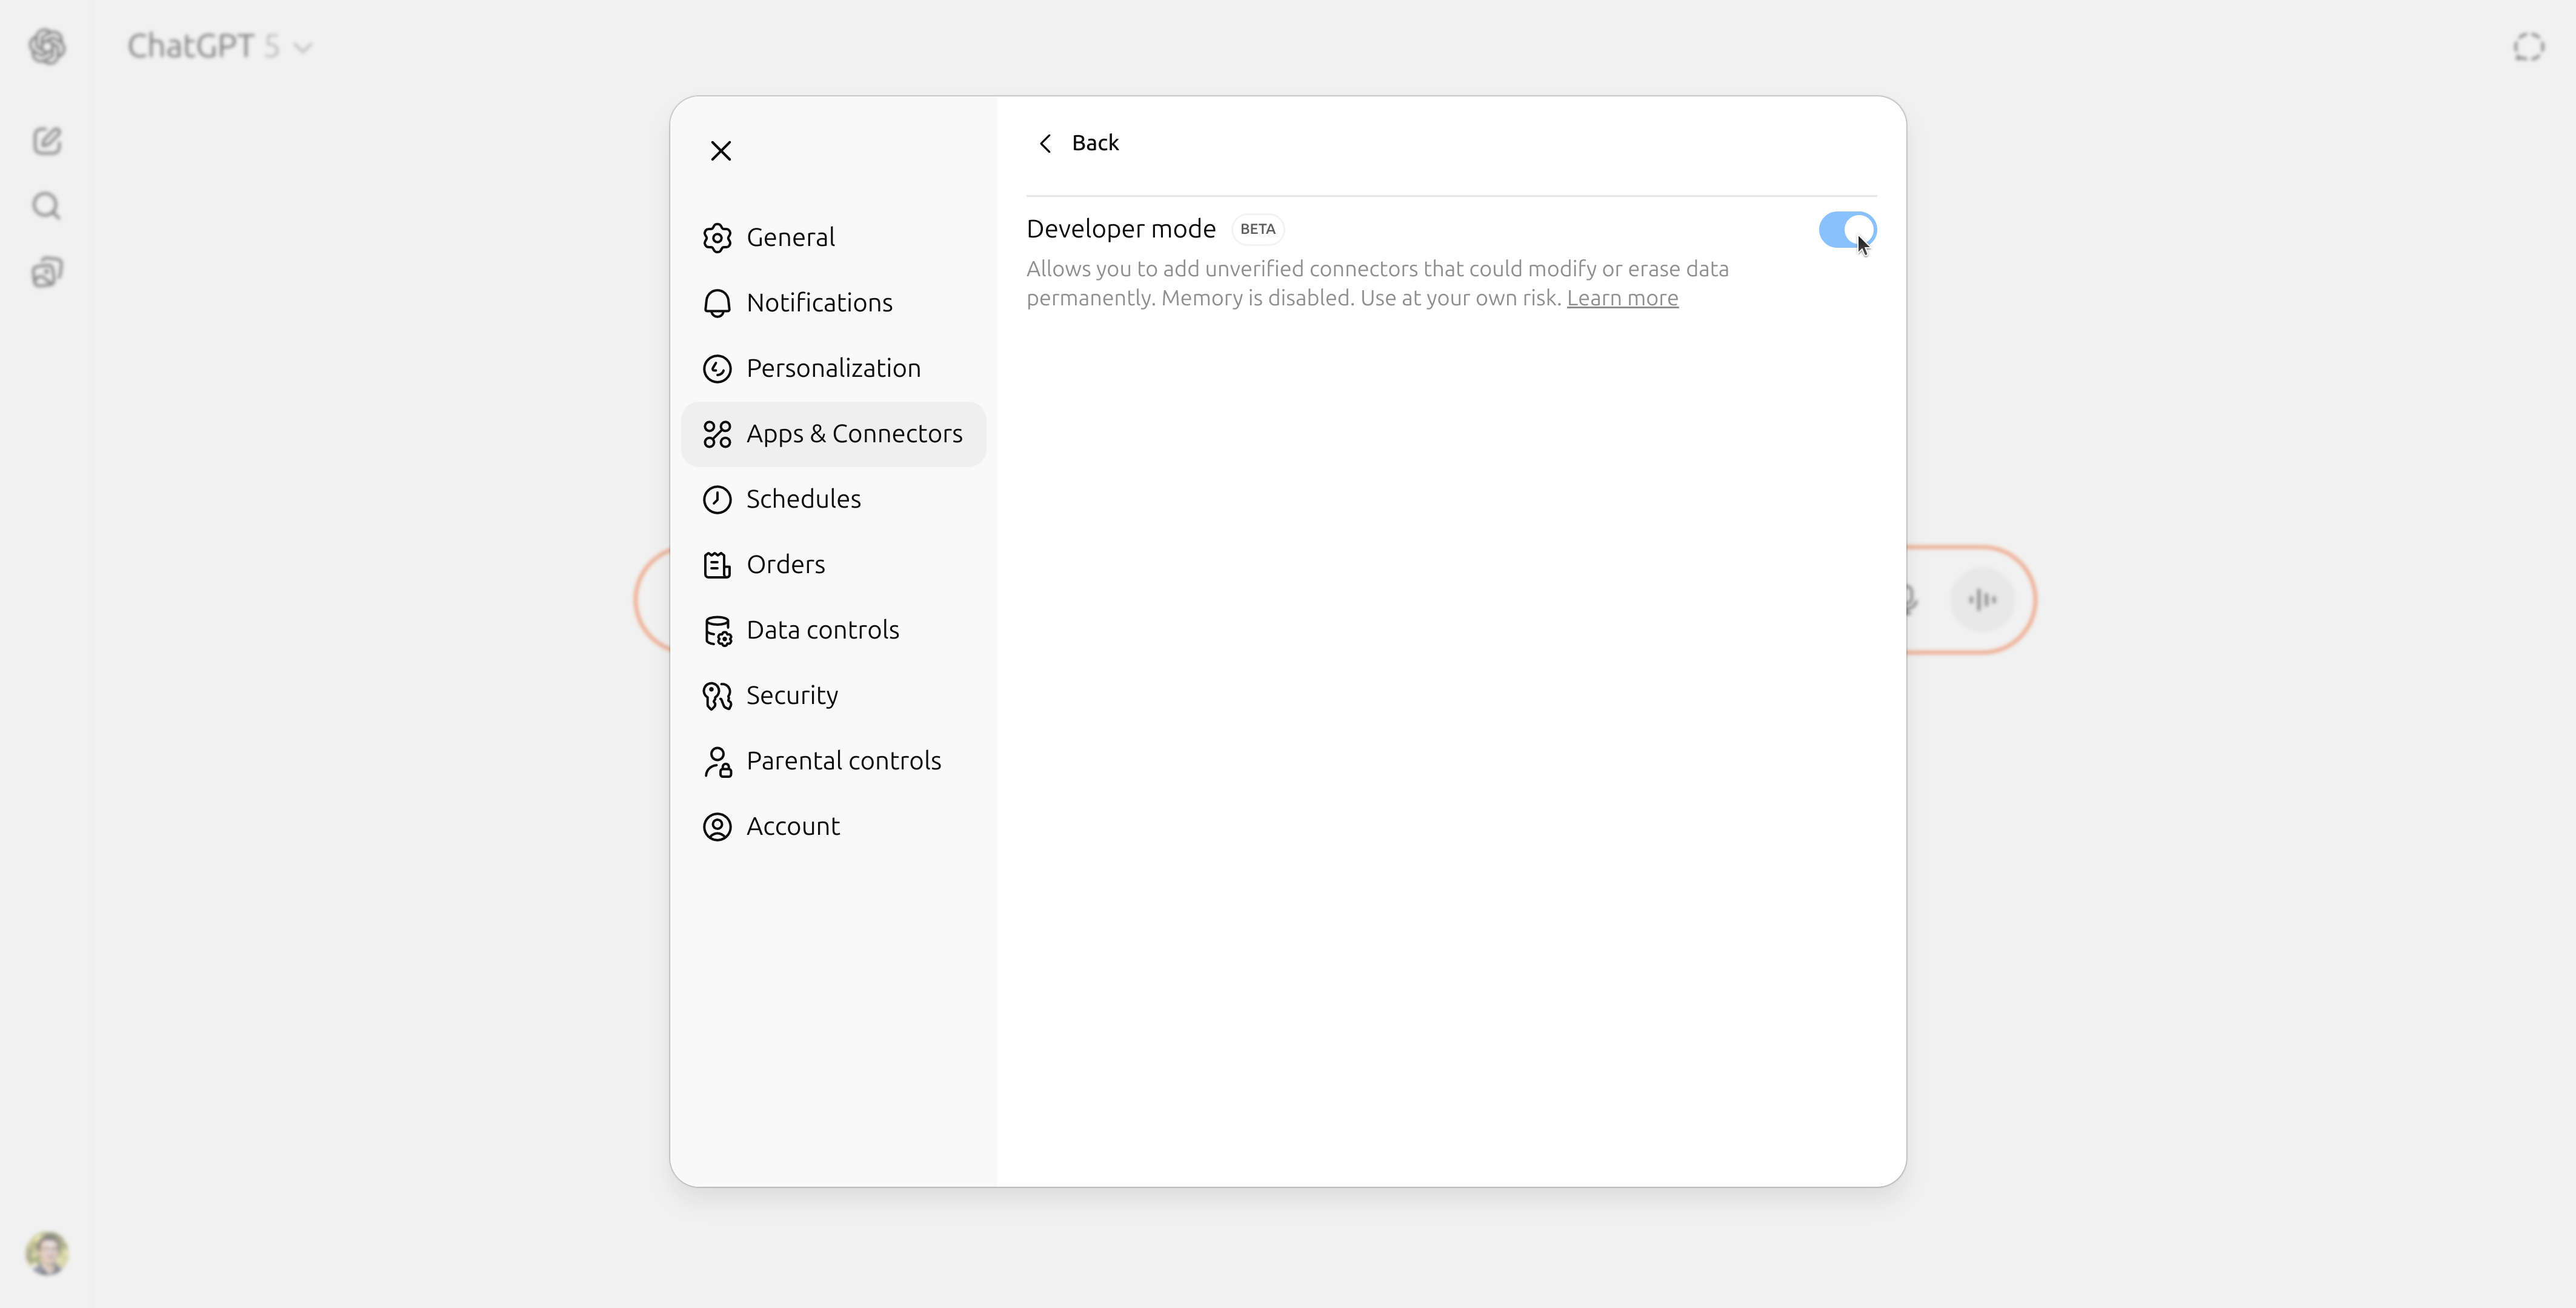The height and width of the screenshot is (1308, 2576).
Task: Select the General gear icon
Action: coord(717,237)
